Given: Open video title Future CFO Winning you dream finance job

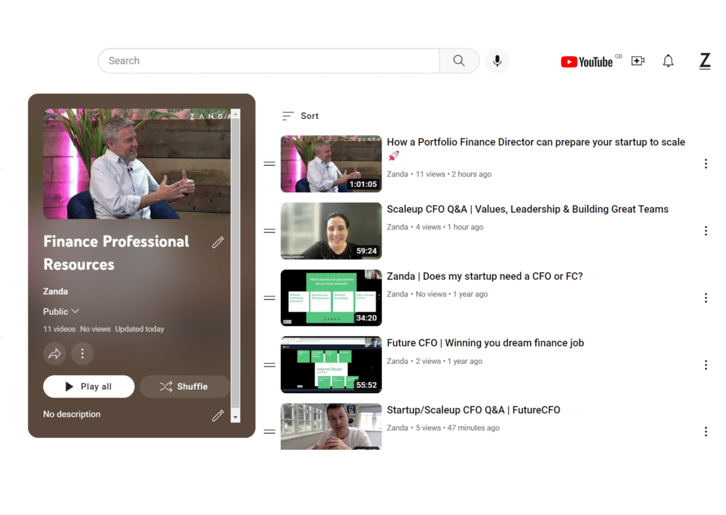Looking at the screenshot, I should pyautogui.click(x=485, y=343).
